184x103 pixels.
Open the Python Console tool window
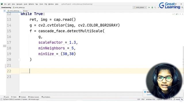34,97
